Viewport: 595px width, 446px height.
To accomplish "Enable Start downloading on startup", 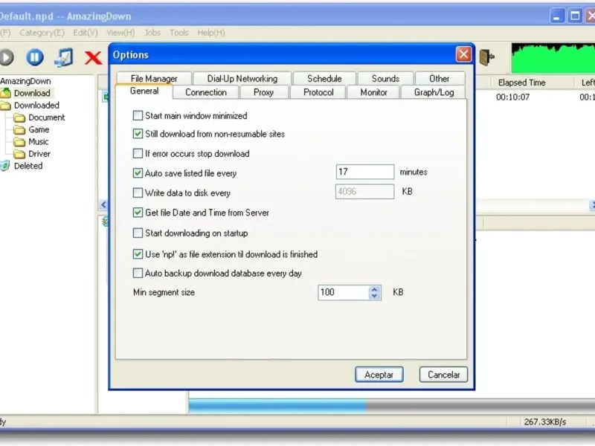I will click(x=138, y=233).
